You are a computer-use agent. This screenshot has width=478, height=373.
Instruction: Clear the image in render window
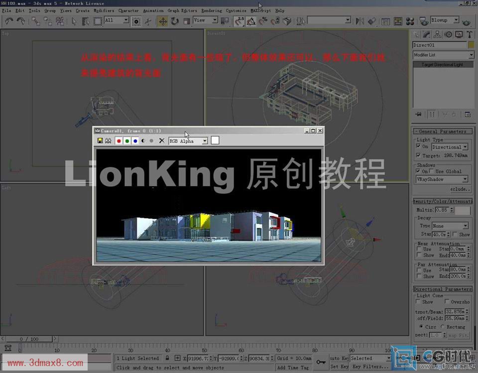coord(161,140)
